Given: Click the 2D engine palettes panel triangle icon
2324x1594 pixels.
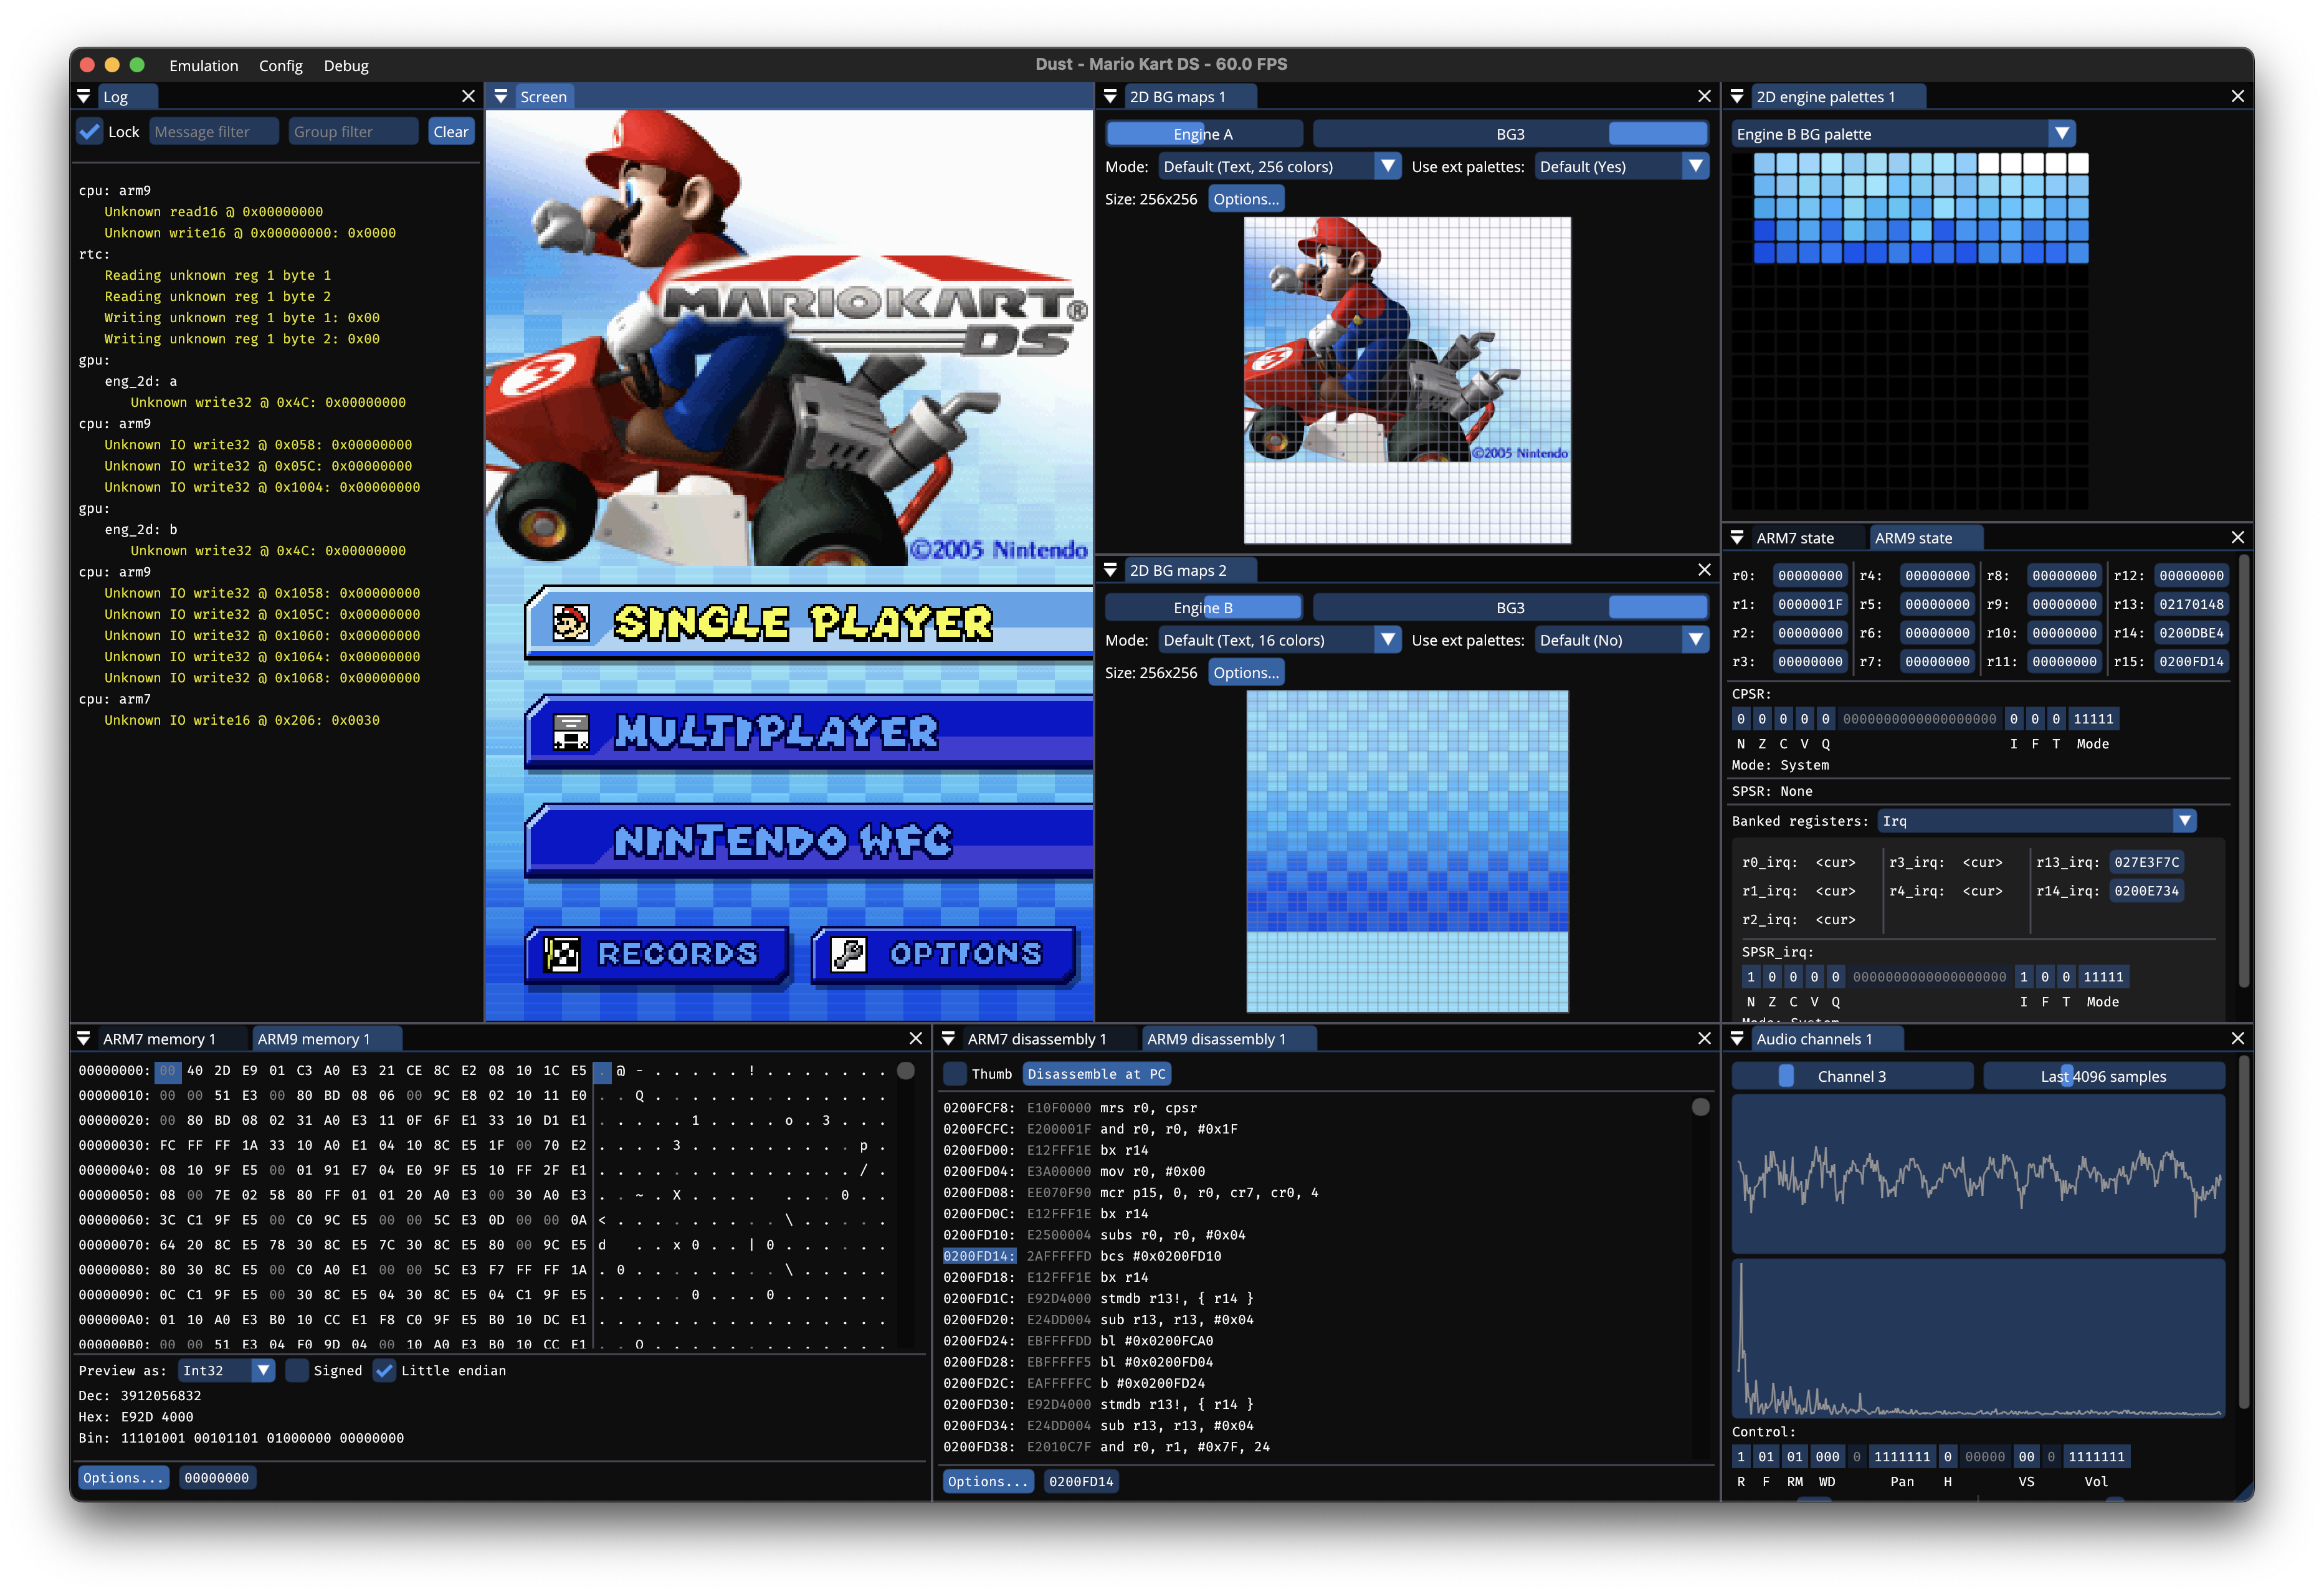Looking at the screenshot, I should tap(1737, 97).
